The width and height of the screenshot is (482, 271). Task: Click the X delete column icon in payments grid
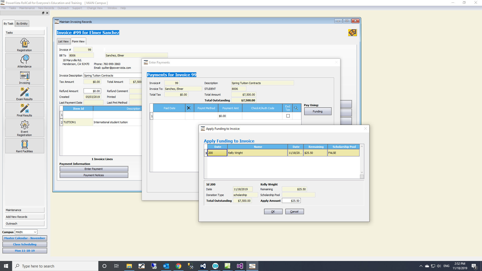pos(189,108)
